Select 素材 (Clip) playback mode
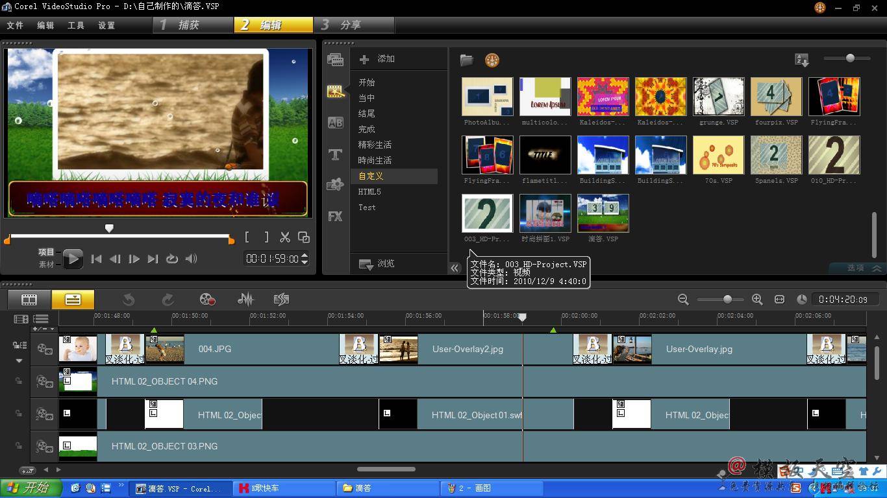Screen dimensions: 887x498 point(46,265)
